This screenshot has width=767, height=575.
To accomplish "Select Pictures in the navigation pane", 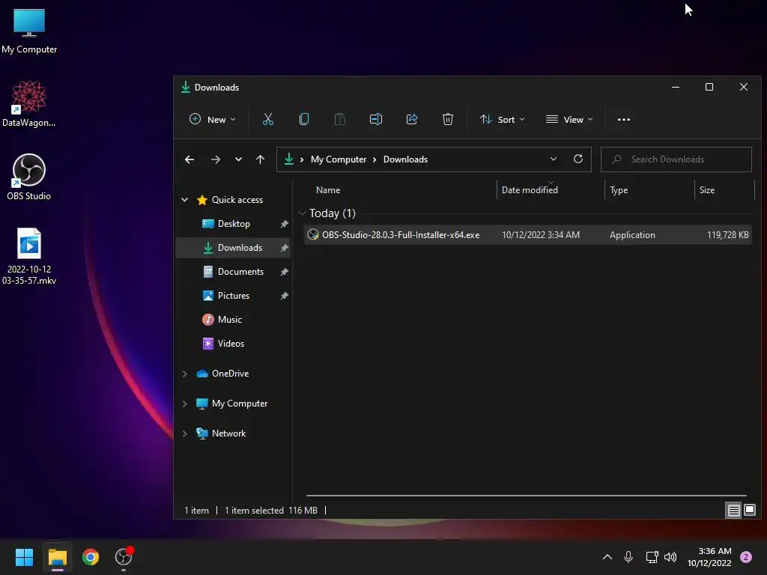I will pos(233,295).
